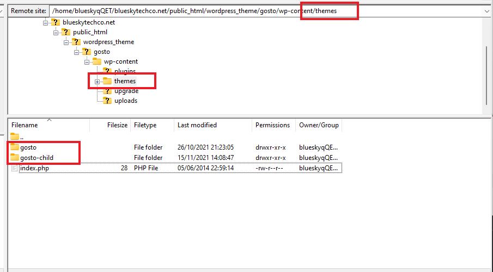
Task: Collapse the blueskytechco.net tree node
Action: (46, 23)
